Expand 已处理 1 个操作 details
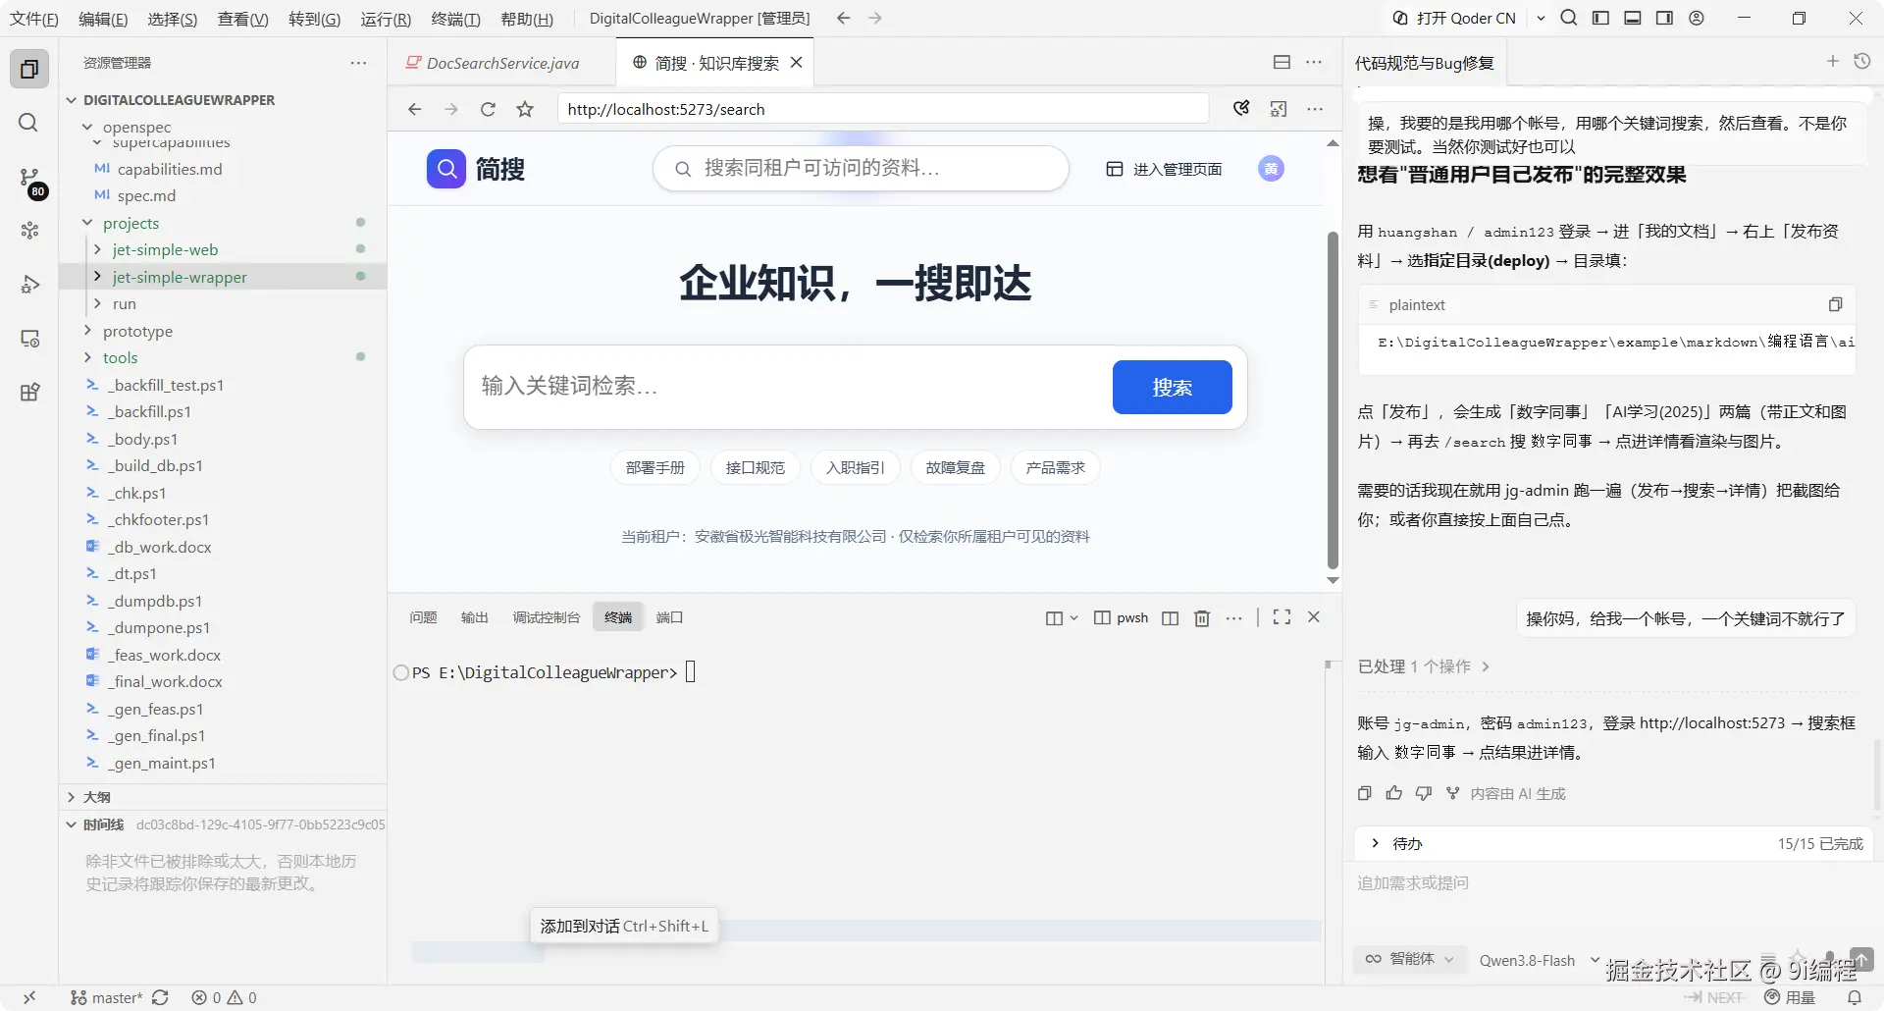This screenshot has height=1011, width=1884. [1424, 666]
